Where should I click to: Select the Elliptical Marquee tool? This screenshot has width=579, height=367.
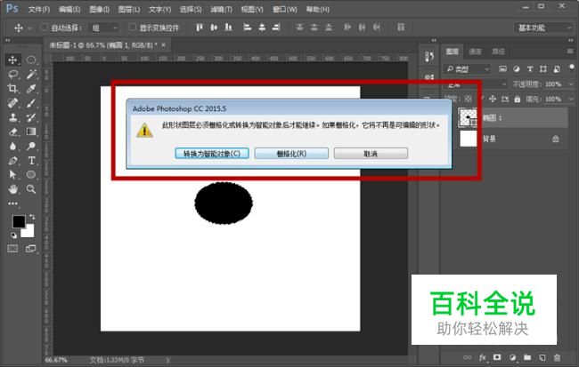point(31,60)
